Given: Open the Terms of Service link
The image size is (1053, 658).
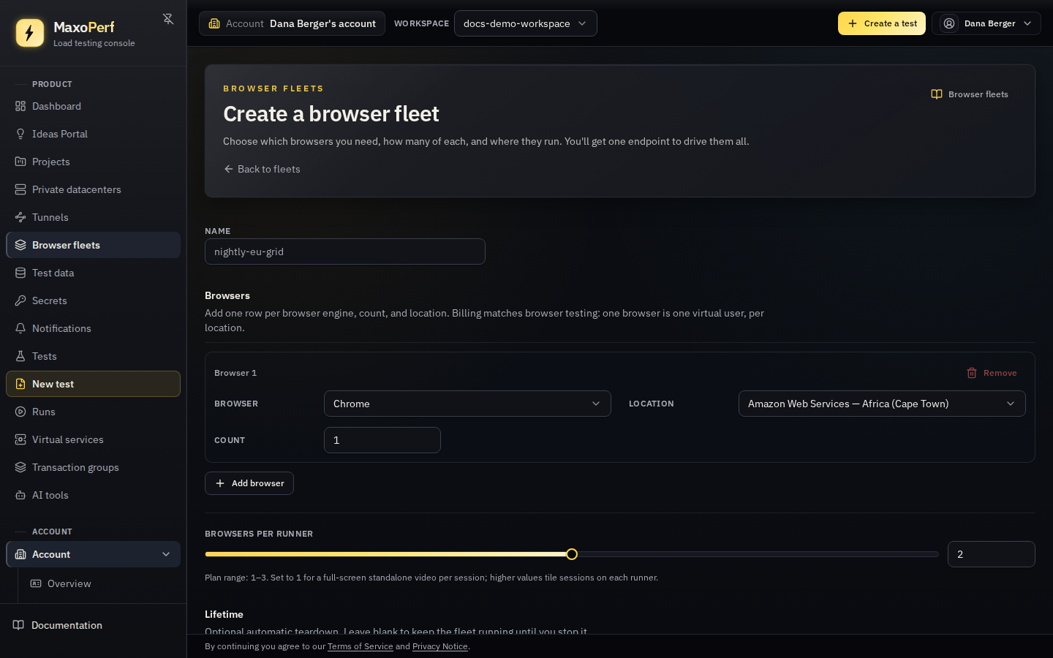Looking at the screenshot, I should 361,646.
